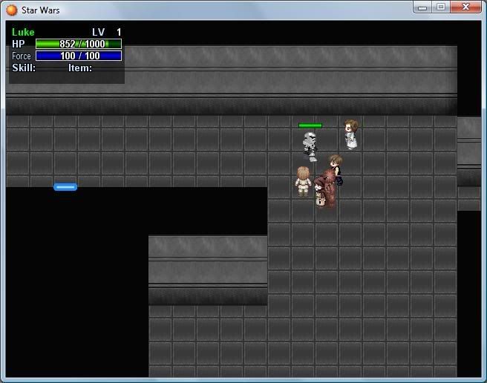Click the stormtrooper character sprite
The image size is (487, 383).
coord(310,147)
